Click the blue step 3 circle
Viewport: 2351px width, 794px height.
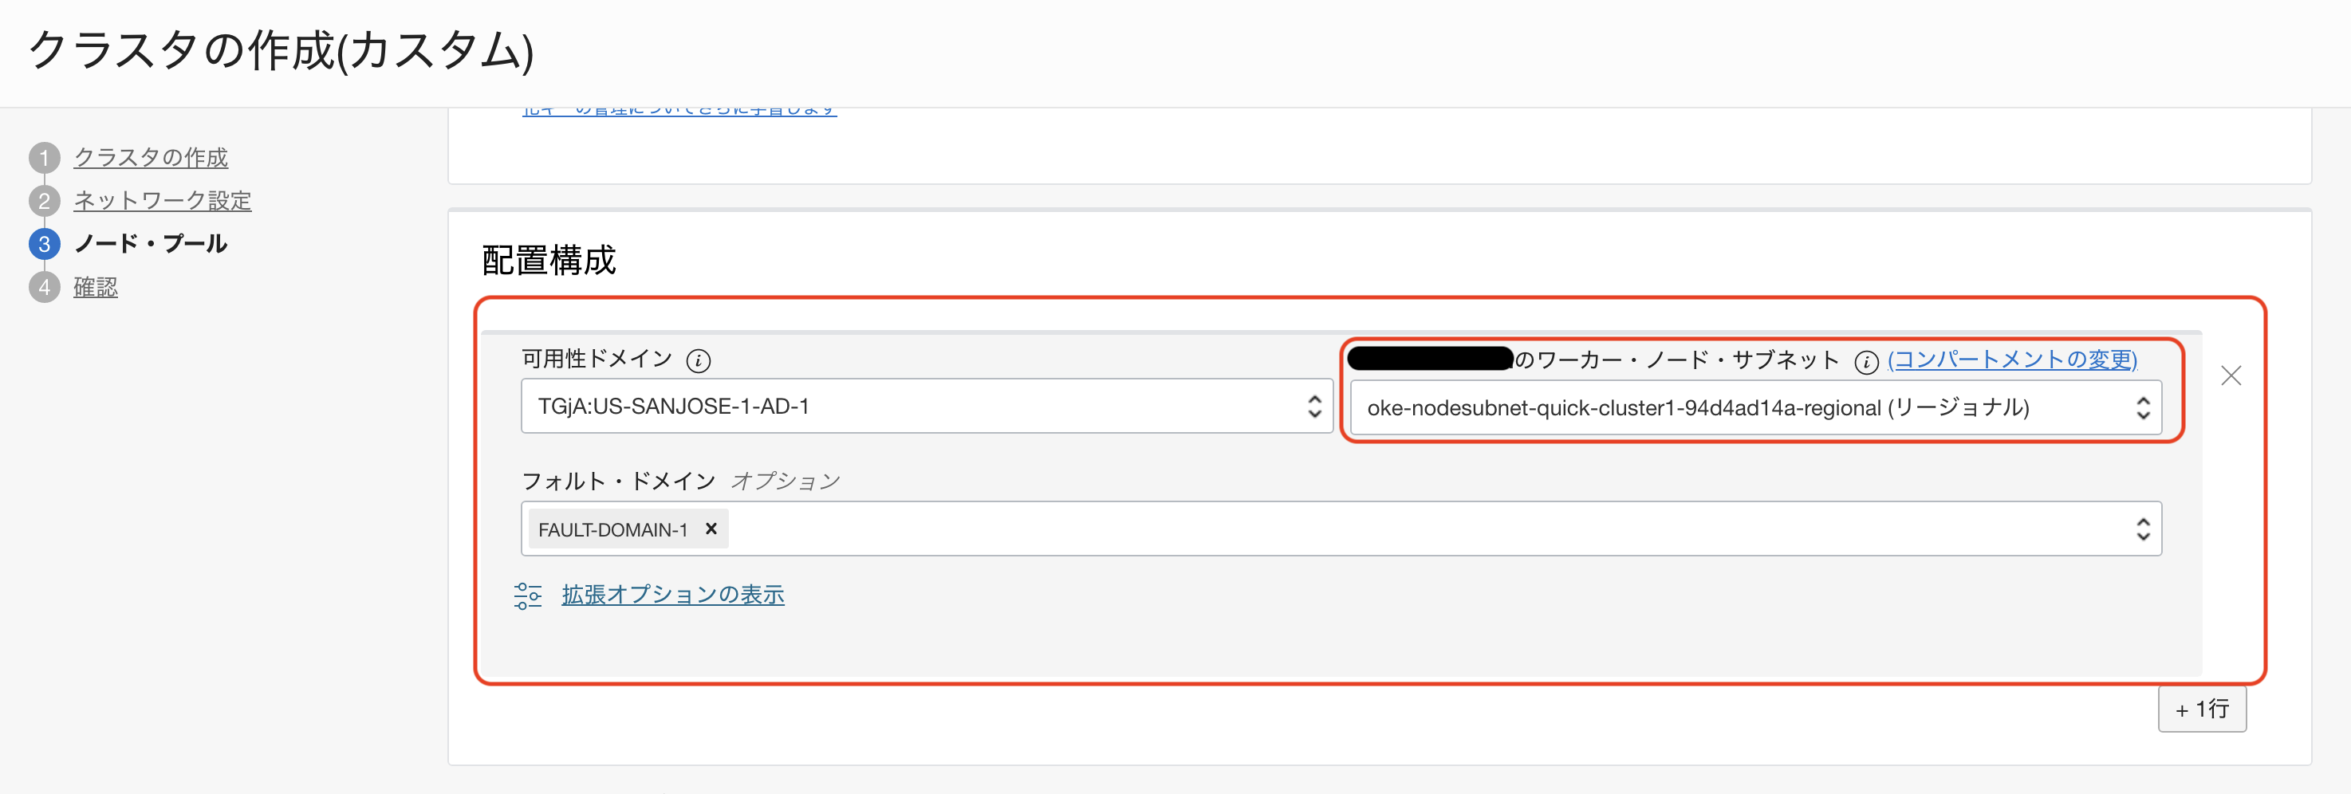[44, 244]
